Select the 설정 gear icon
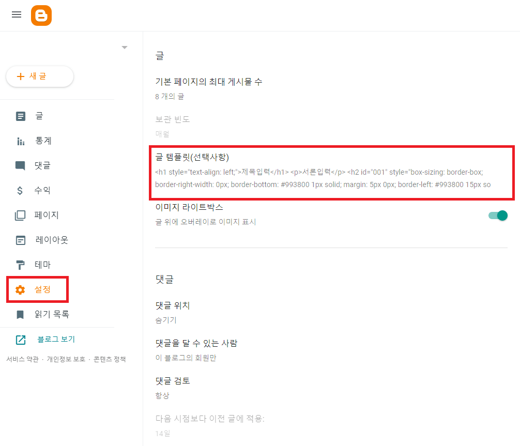Image resolution: width=520 pixels, height=446 pixels. [x=20, y=289]
